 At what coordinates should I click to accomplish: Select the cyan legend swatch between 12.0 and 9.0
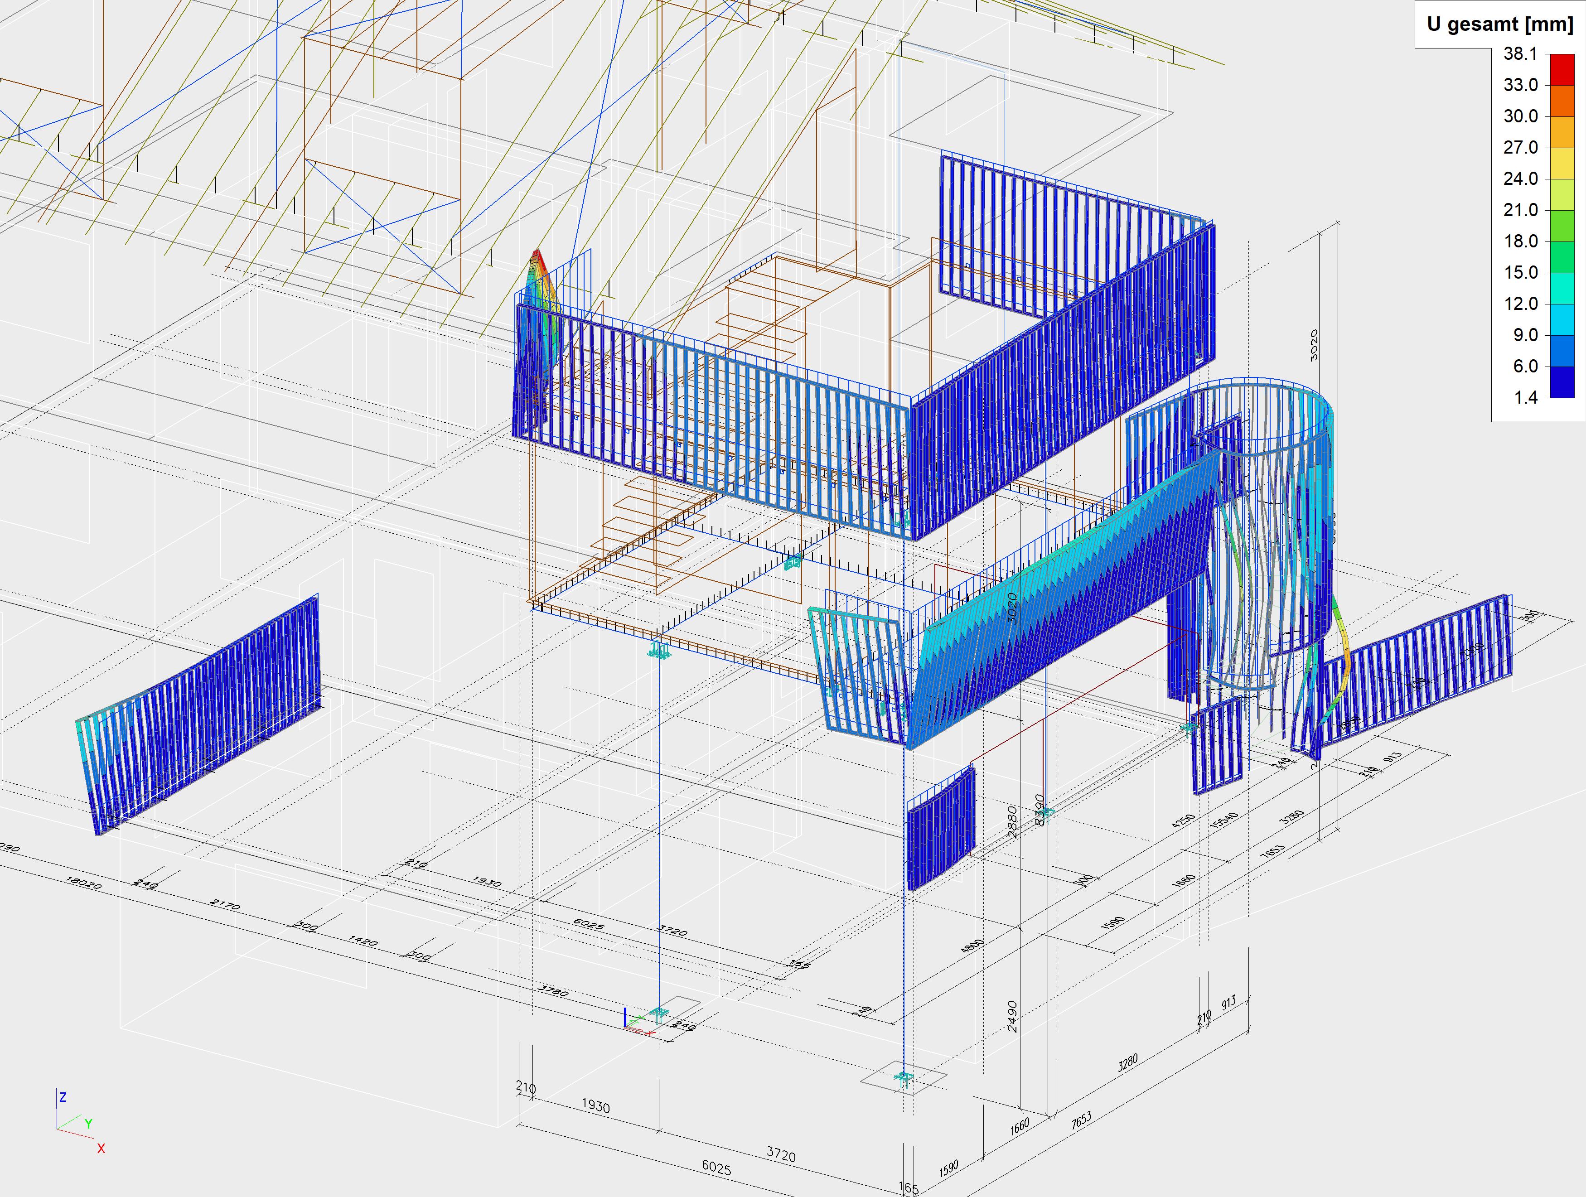pos(1562,320)
